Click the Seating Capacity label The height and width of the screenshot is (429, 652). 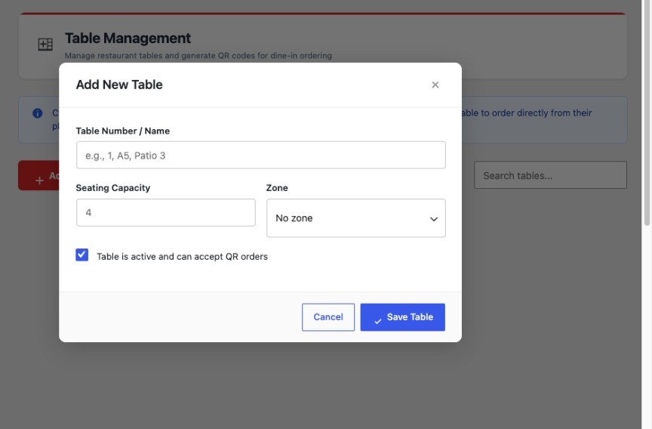point(113,187)
